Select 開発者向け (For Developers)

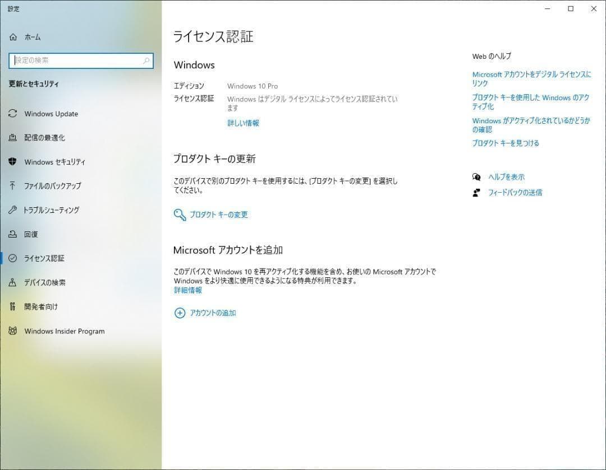click(x=40, y=306)
